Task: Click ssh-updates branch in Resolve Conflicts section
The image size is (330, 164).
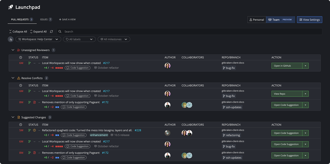Action: [x=232, y=107]
